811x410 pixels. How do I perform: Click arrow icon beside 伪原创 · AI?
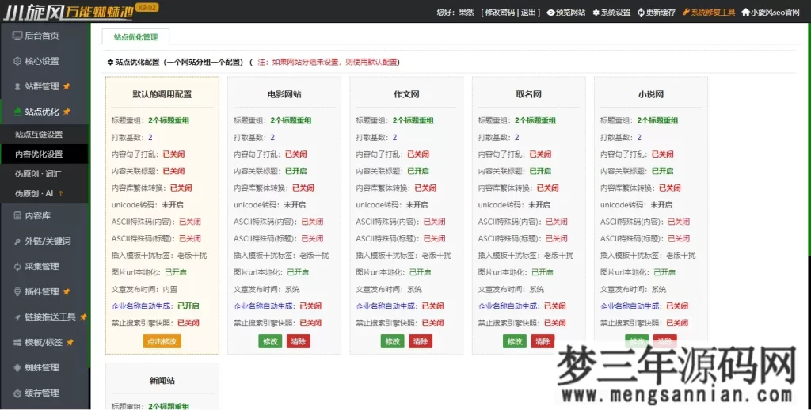coord(61,193)
